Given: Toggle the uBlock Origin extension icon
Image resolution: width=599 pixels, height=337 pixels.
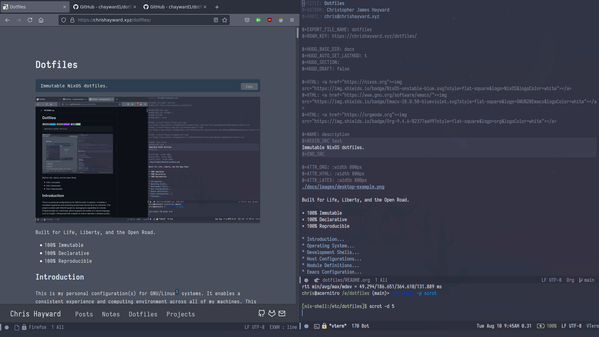Looking at the screenshot, I should click(x=270, y=20).
